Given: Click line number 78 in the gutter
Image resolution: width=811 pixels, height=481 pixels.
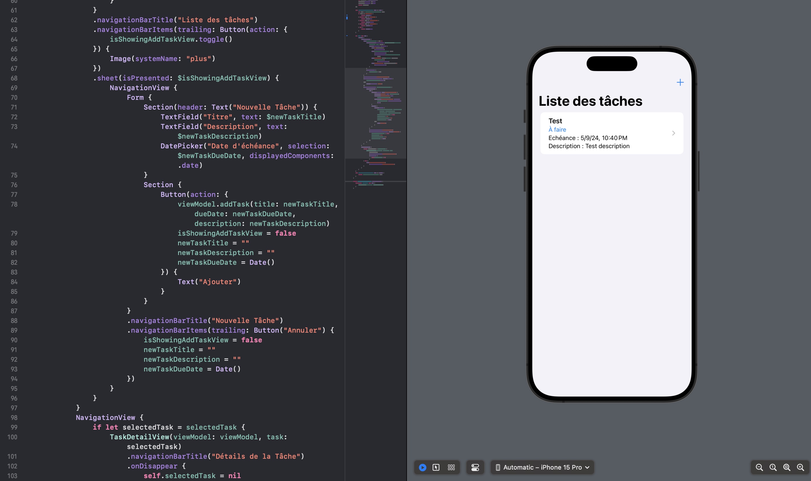Looking at the screenshot, I should point(14,204).
